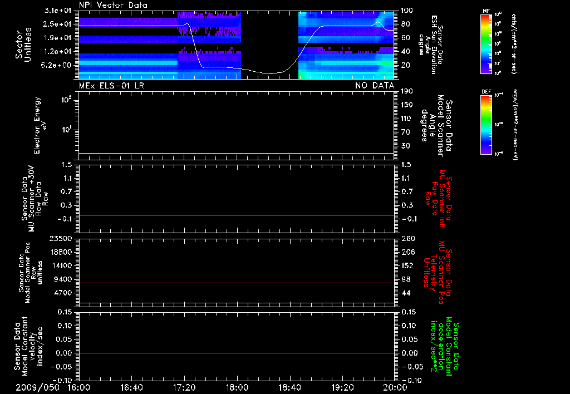This screenshot has width=570, height=394.
Task: Select the 16:40 time axis label
Action: point(131,387)
